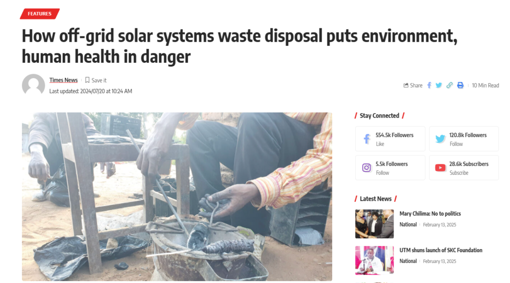Share article via Twitter bird icon
Screen dimensions: 510x283
tap(439, 85)
